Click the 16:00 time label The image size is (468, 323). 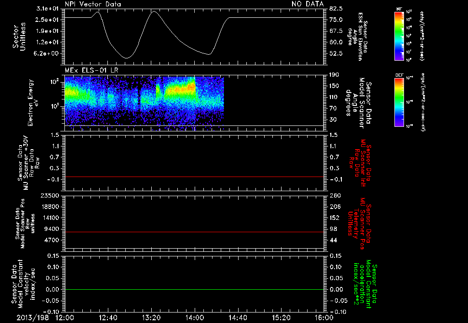click(x=324, y=318)
